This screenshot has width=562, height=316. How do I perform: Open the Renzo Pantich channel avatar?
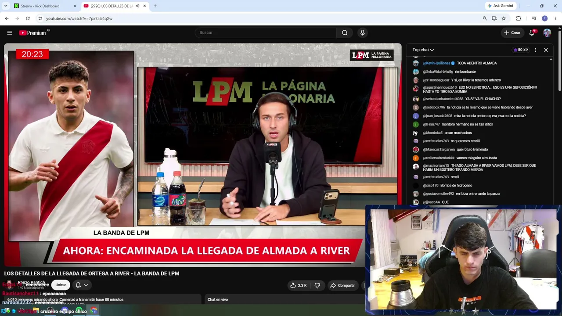[x=9, y=285]
